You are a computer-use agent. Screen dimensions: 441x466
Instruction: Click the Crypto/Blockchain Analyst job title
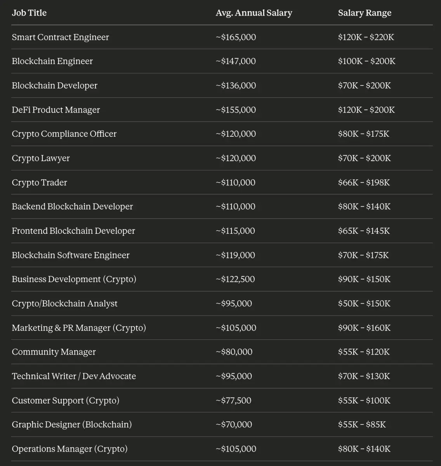(x=64, y=304)
